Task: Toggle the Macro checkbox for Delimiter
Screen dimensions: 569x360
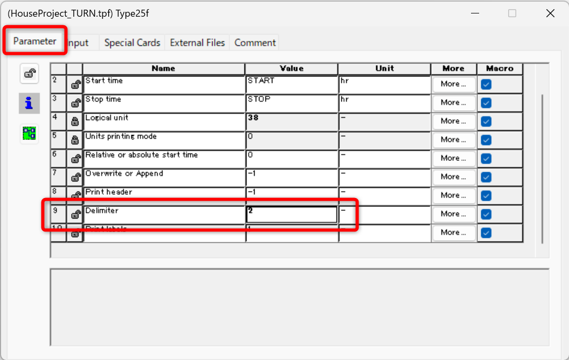Action: click(486, 214)
